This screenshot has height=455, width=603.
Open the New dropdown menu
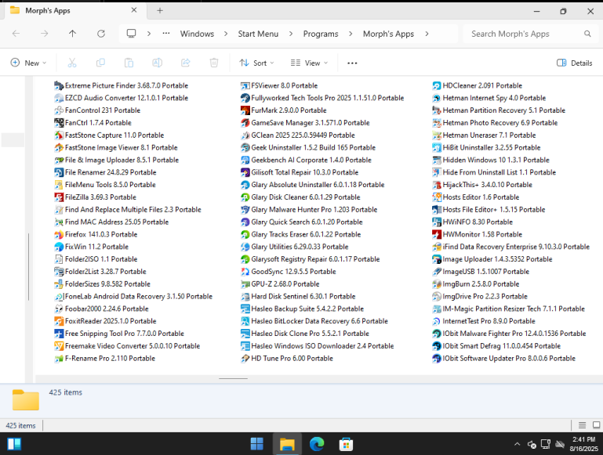(28, 63)
